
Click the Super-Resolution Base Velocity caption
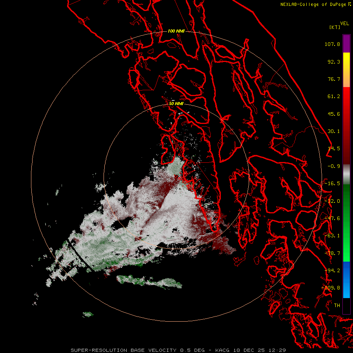tap(178, 350)
